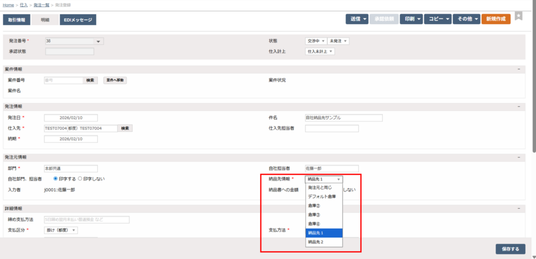Open the 印刷 dropdown menu
The image size is (536, 259).
pos(411,19)
